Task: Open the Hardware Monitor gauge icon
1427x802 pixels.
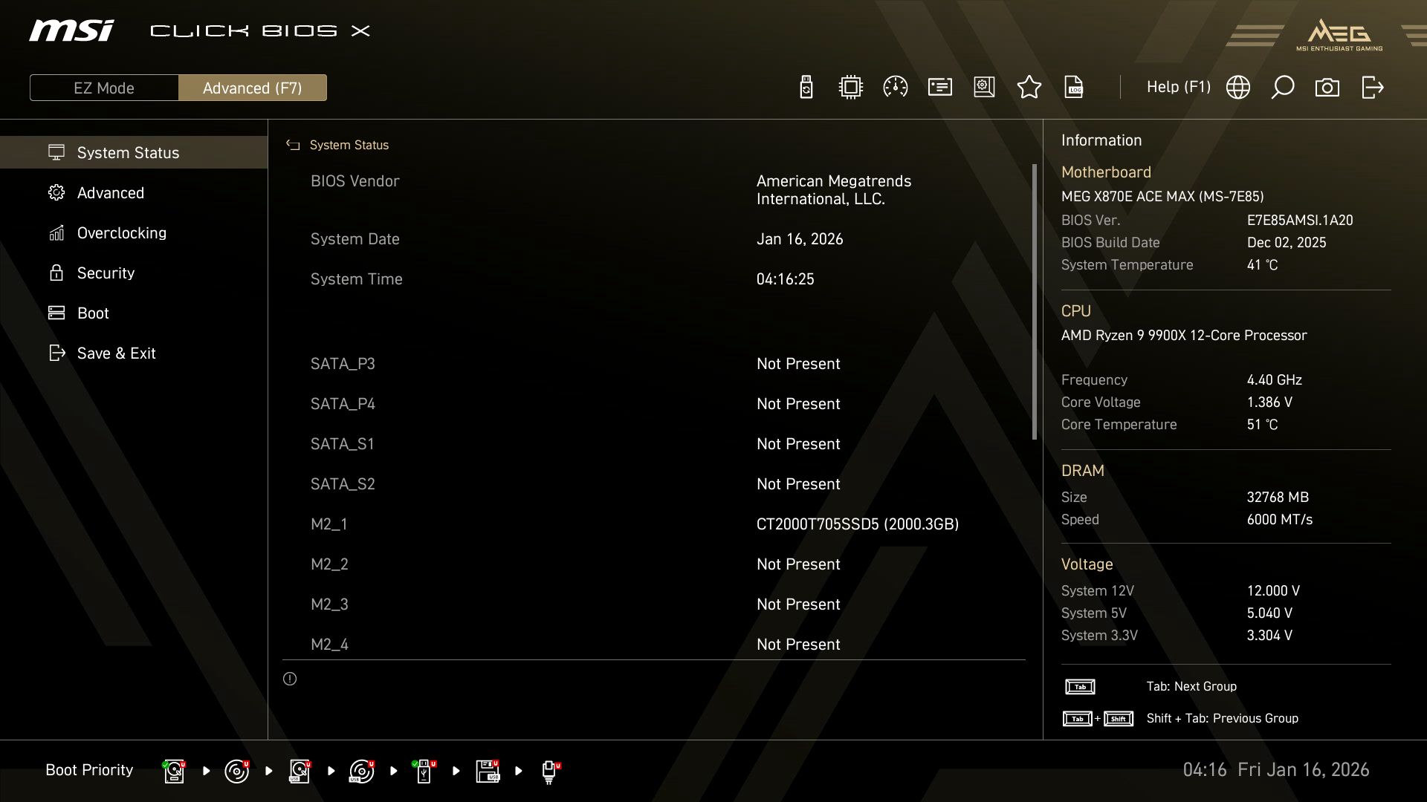Action: 895,87
